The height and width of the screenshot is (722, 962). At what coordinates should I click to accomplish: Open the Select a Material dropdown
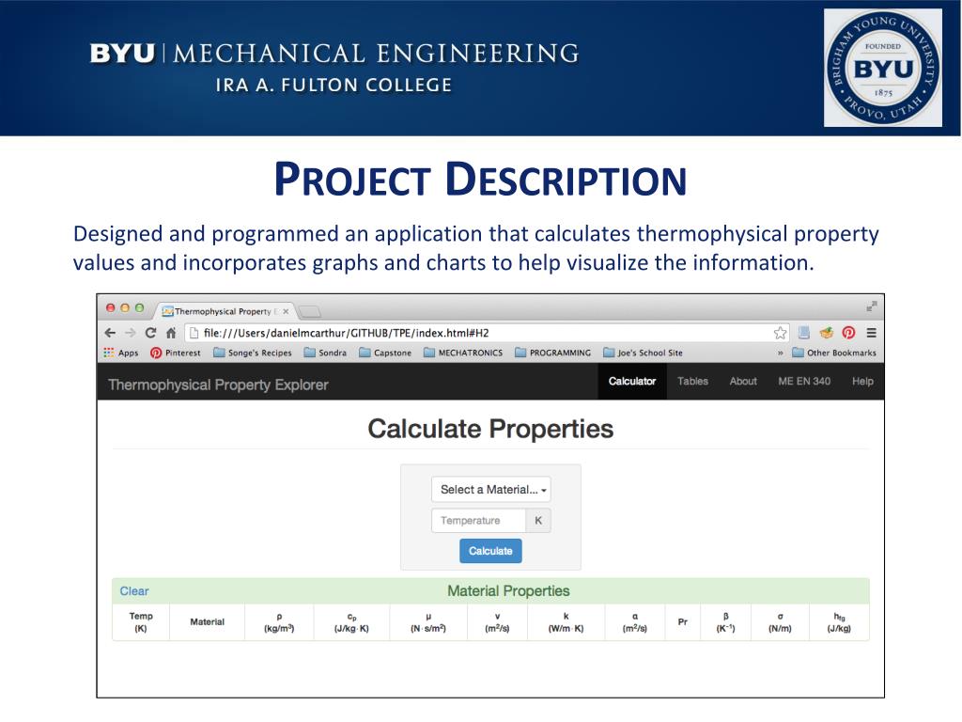tap(490, 490)
